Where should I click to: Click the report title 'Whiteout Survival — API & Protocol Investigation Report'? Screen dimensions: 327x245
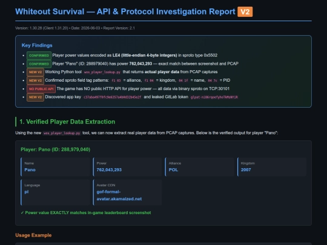(125, 11)
